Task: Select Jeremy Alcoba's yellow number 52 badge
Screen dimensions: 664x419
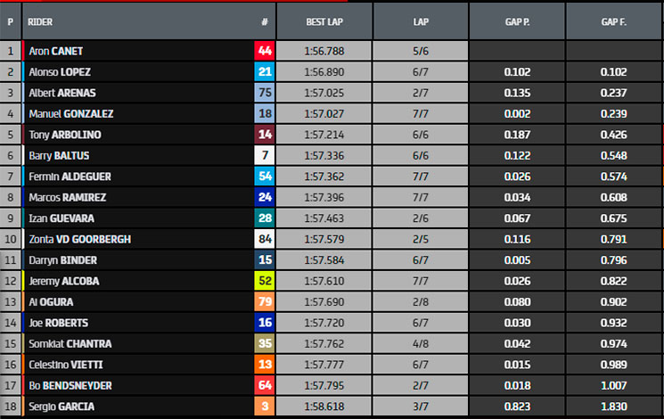Action: (265, 281)
